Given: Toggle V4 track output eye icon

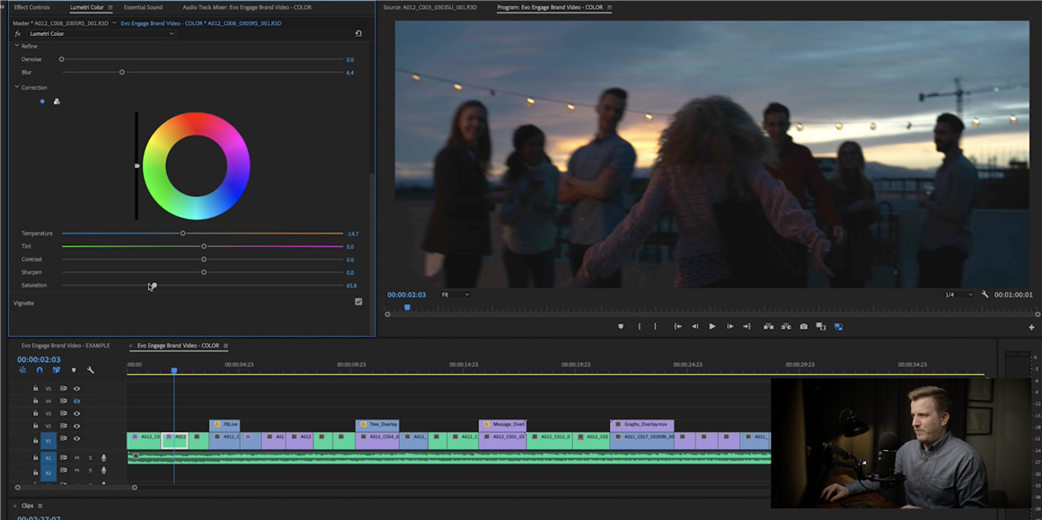Looking at the screenshot, I should coord(76,401).
